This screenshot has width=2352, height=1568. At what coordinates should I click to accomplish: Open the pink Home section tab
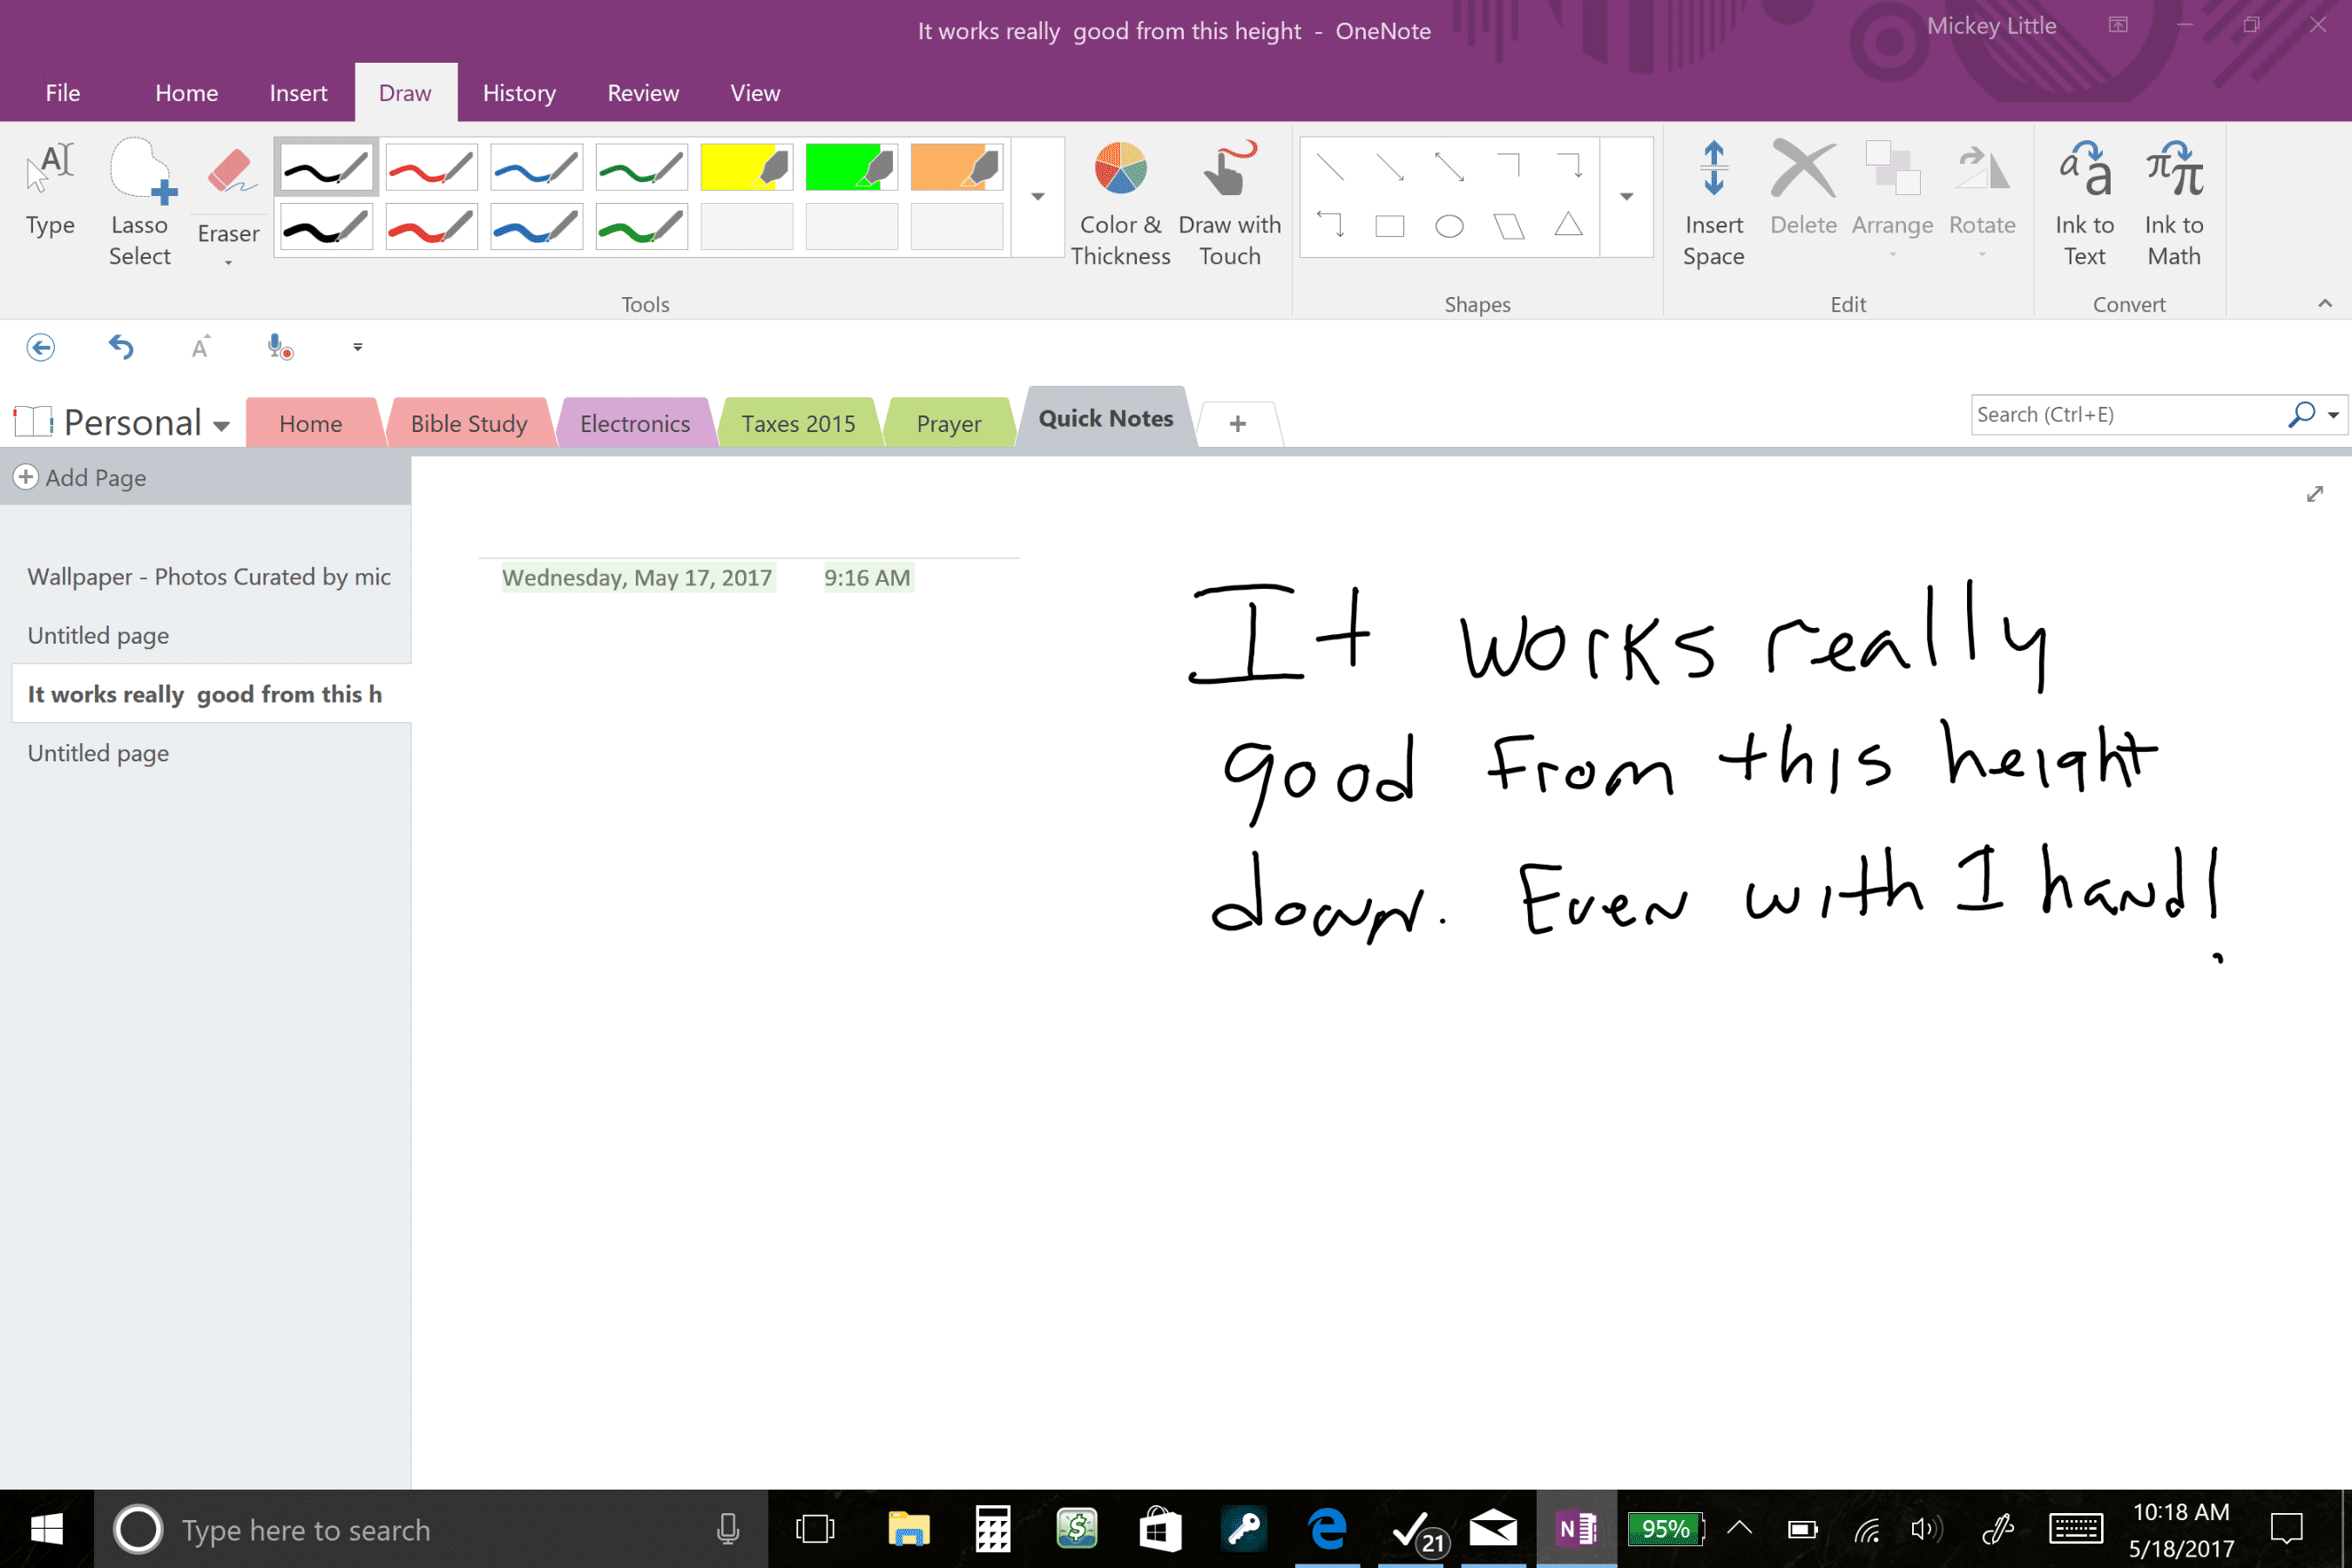[x=311, y=424]
